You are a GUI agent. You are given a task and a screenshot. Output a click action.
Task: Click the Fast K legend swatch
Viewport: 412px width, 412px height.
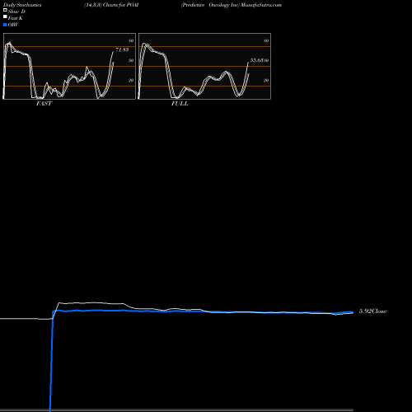click(x=5, y=16)
